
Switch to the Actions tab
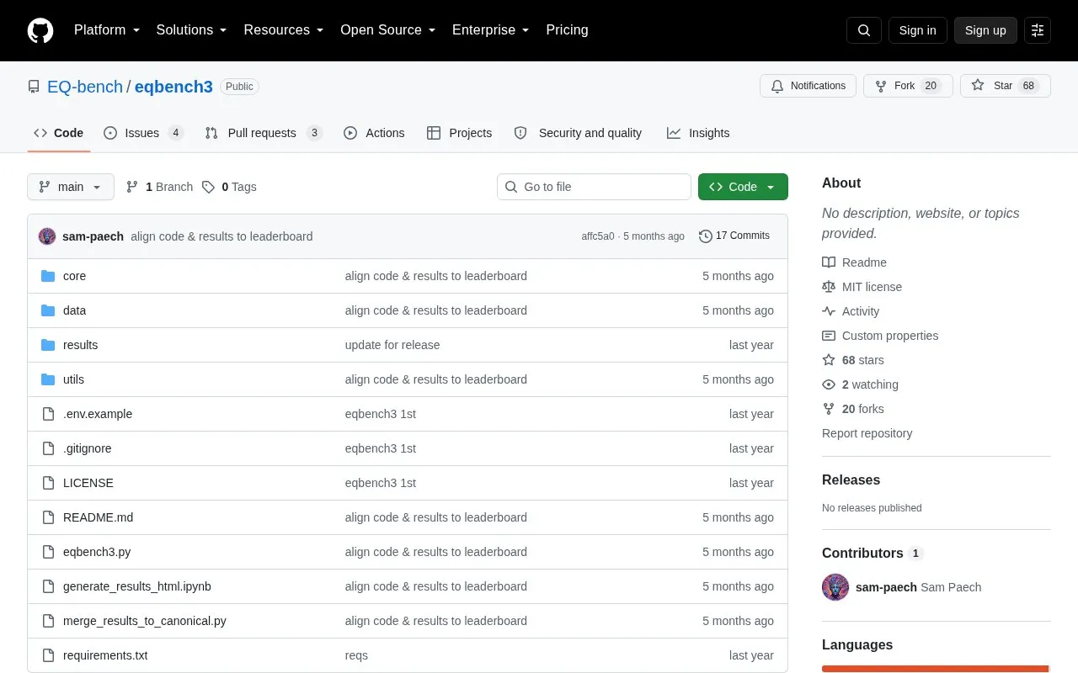pos(375,133)
